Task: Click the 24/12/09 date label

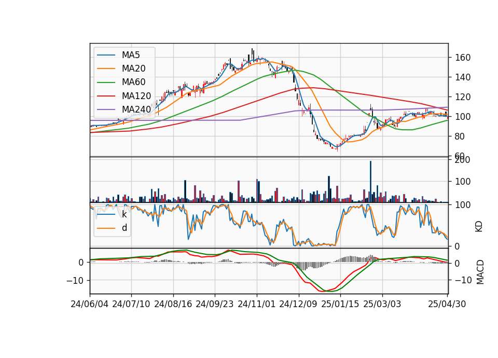Action: (298, 304)
